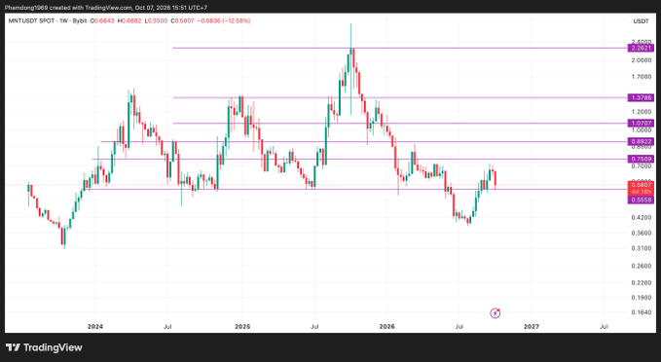Click the purple 1.0707 price level label
The width and height of the screenshot is (661, 362).
[x=641, y=124]
